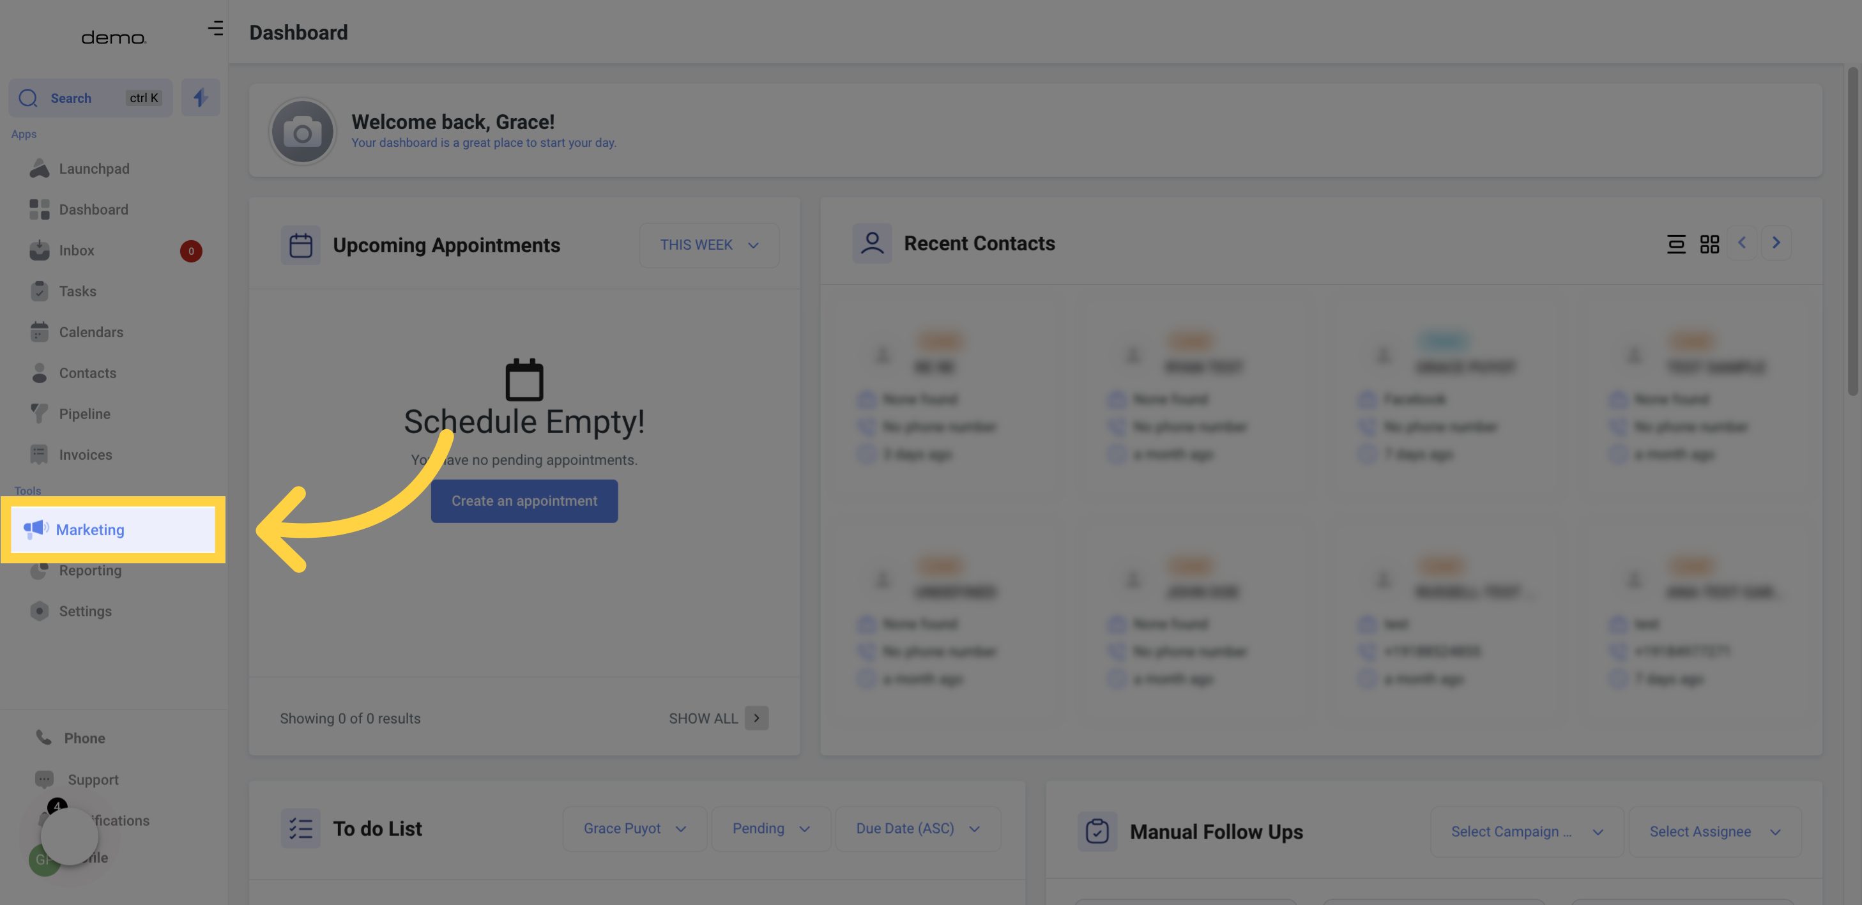1862x905 pixels.
Task: Open Grace Puyot assignee dropdown
Action: click(x=635, y=828)
